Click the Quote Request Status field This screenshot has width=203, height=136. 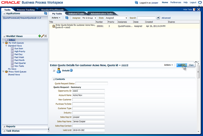point(92,83)
